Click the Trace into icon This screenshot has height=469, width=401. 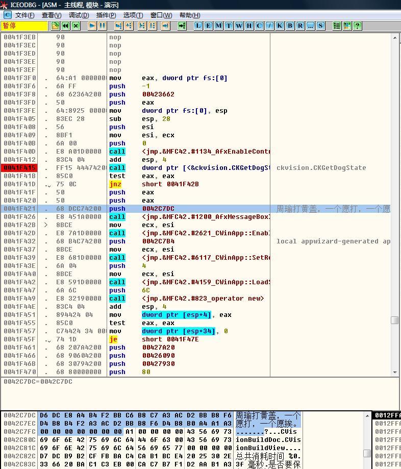[142, 26]
